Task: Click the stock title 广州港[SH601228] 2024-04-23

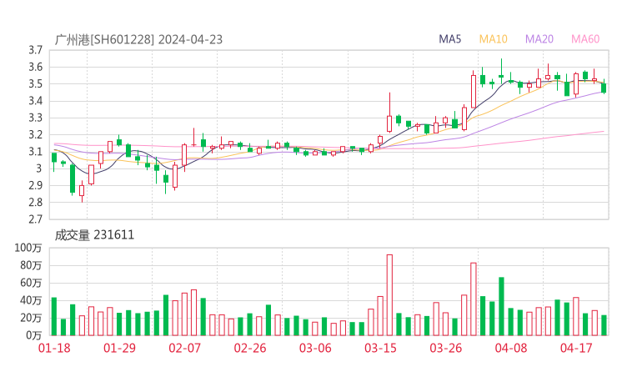Action: coord(138,39)
